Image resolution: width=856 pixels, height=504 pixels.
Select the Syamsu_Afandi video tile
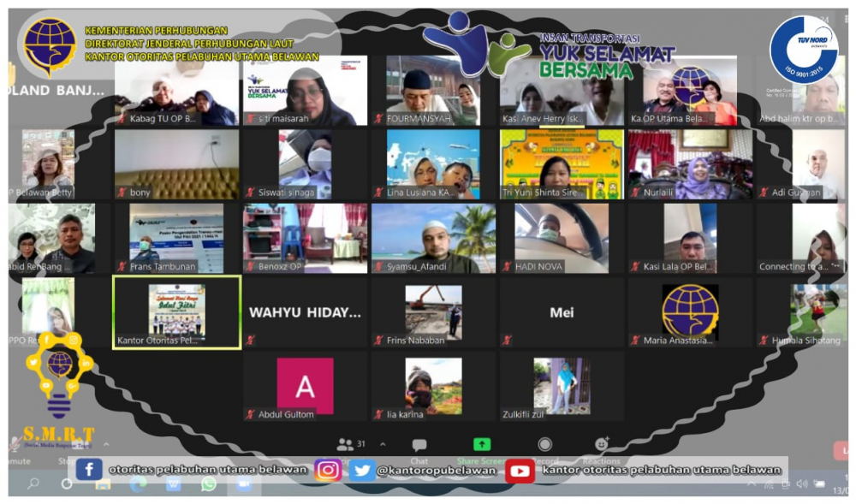point(433,239)
